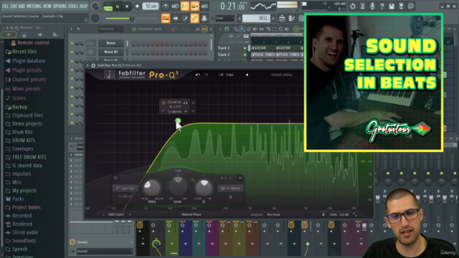Toggle loop recording icon
The height and width of the screenshot is (258, 459).
coord(204,6)
